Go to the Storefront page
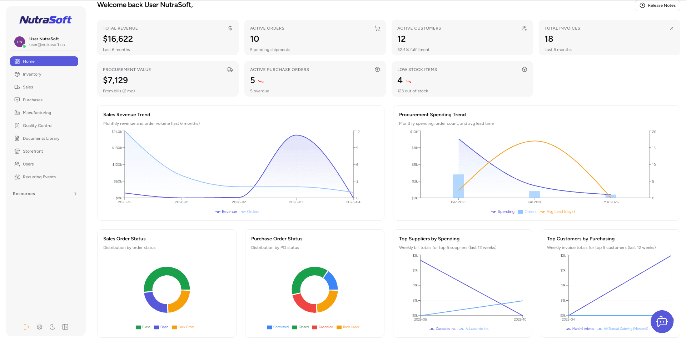 [44, 151]
